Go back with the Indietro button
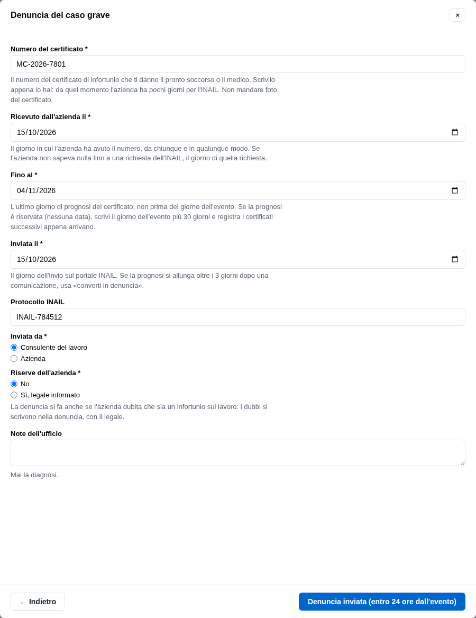476x618 pixels. click(38, 602)
